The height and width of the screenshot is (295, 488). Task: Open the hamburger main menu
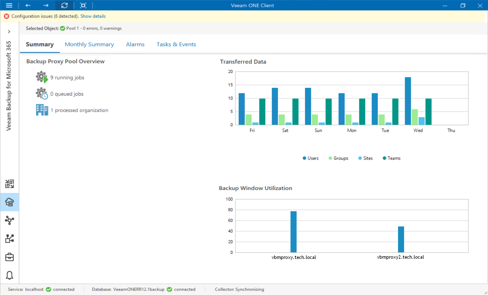(9, 5)
